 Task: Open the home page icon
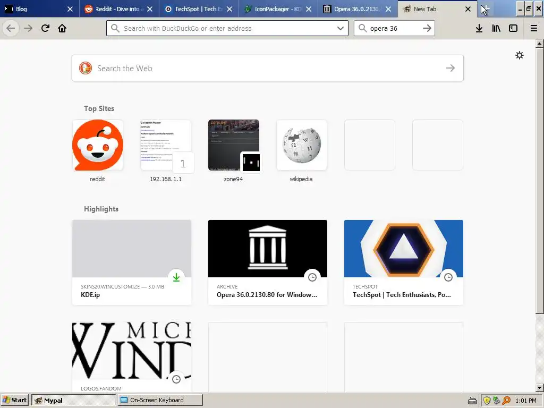(62, 28)
